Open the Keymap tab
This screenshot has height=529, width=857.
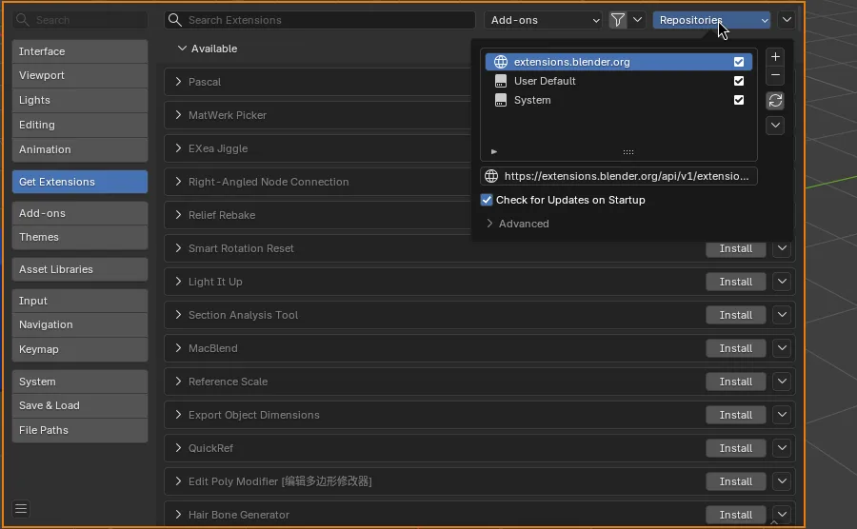click(80, 349)
